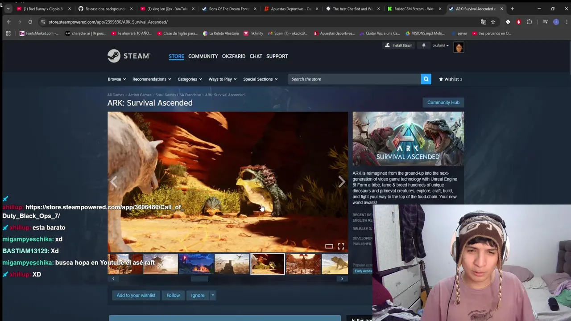Open the Chrome profile avatar

pyautogui.click(x=556, y=22)
